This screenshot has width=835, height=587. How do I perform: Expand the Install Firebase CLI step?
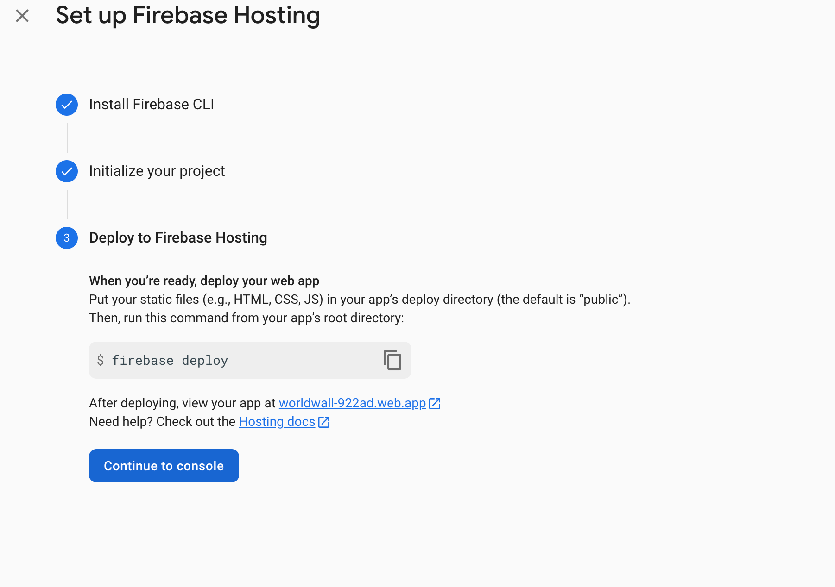(x=151, y=105)
